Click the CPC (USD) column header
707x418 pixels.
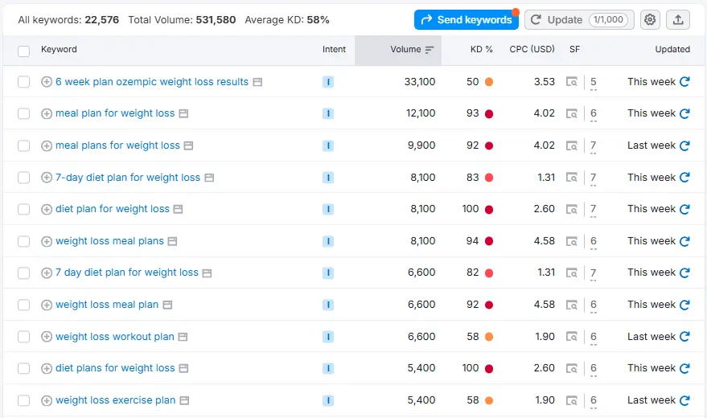tap(532, 49)
